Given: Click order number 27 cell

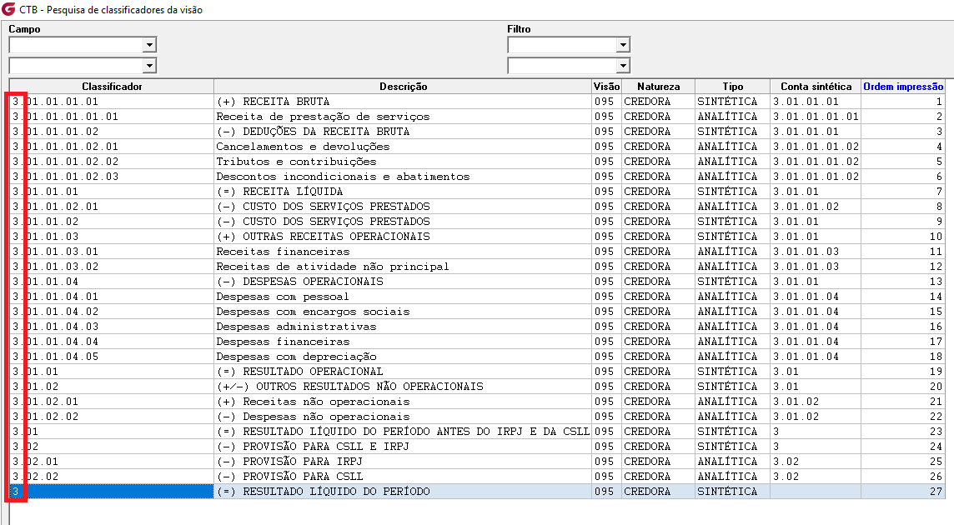Looking at the screenshot, I should click(x=903, y=492).
